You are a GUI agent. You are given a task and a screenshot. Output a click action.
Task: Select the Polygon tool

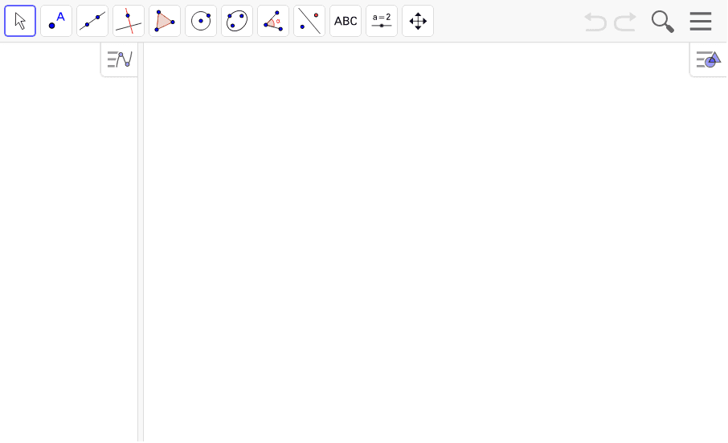(x=165, y=21)
